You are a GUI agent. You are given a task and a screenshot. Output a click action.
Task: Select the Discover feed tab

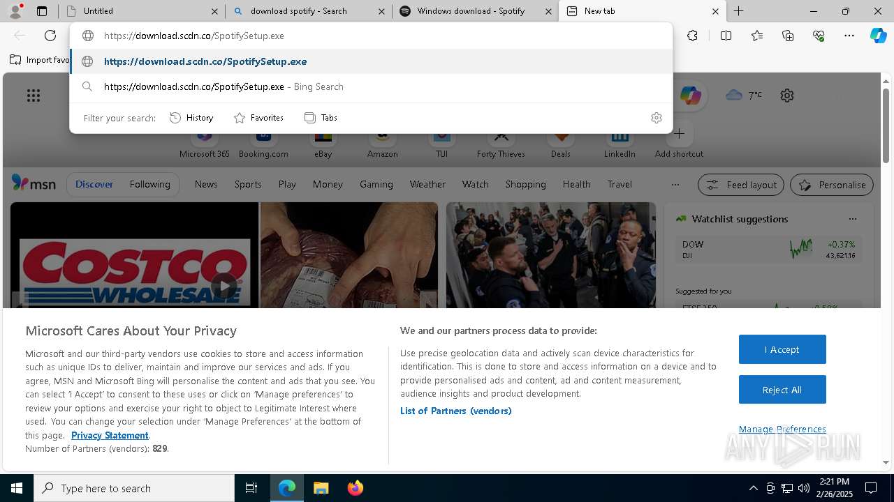click(94, 184)
